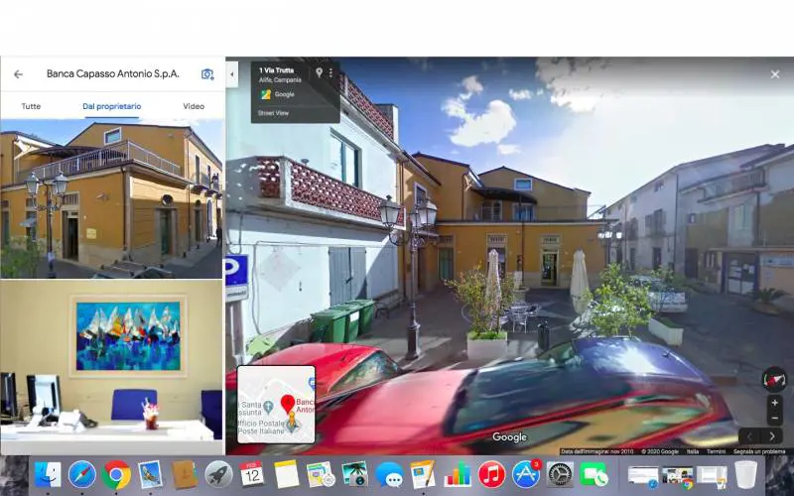
Task: Zoom in with the plus button
Action: point(774,403)
